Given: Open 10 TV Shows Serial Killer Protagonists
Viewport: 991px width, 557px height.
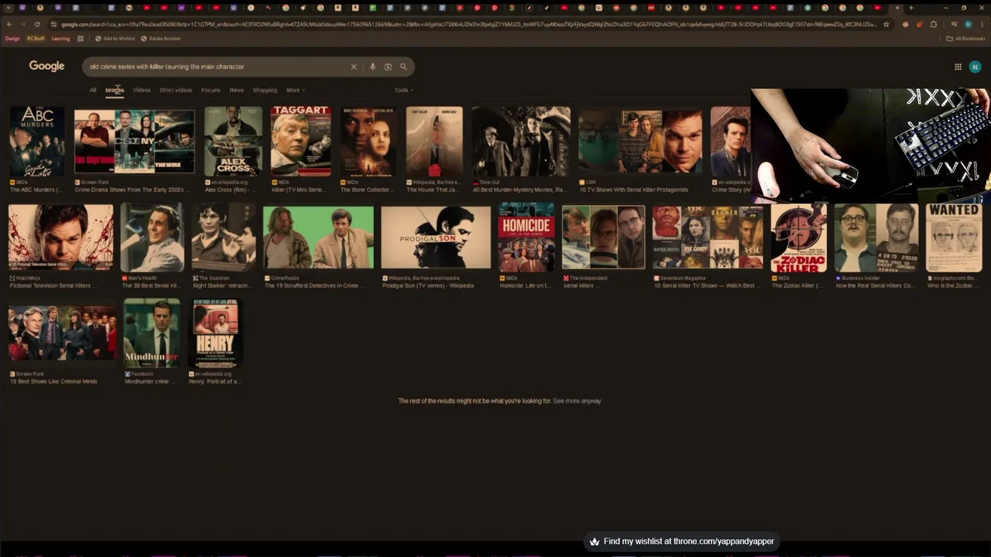Looking at the screenshot, I should pyautogui.click(x=641, y=142).
